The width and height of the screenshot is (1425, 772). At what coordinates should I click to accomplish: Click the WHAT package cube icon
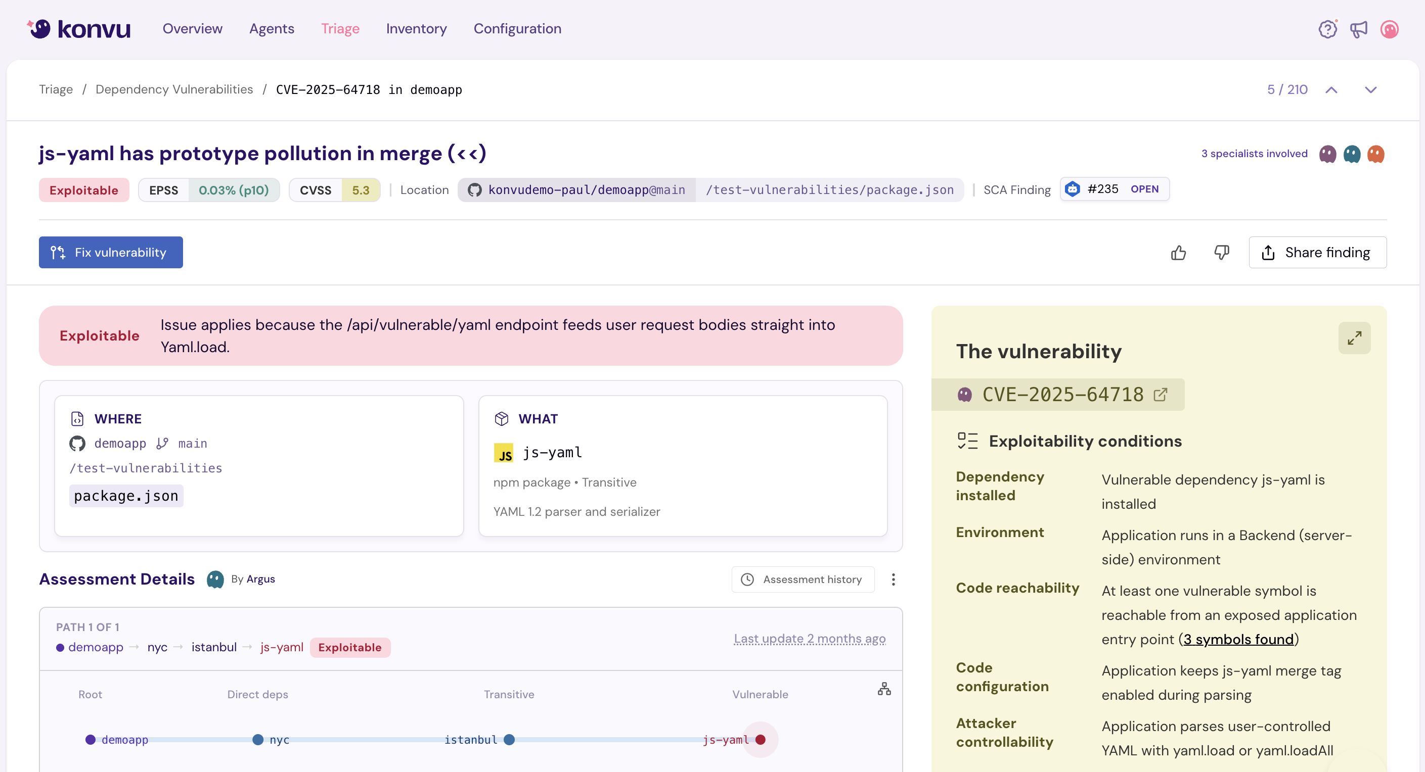click(502, 419)
